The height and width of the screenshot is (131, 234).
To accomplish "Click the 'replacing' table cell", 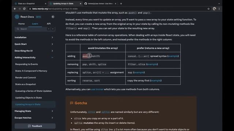I will click(73, 72).
